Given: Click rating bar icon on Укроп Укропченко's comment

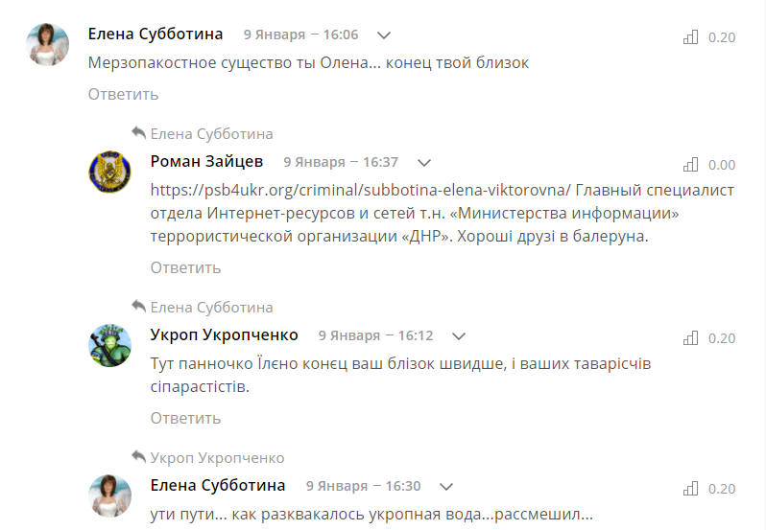Looking at the screenshot, I should click(689, 338).
